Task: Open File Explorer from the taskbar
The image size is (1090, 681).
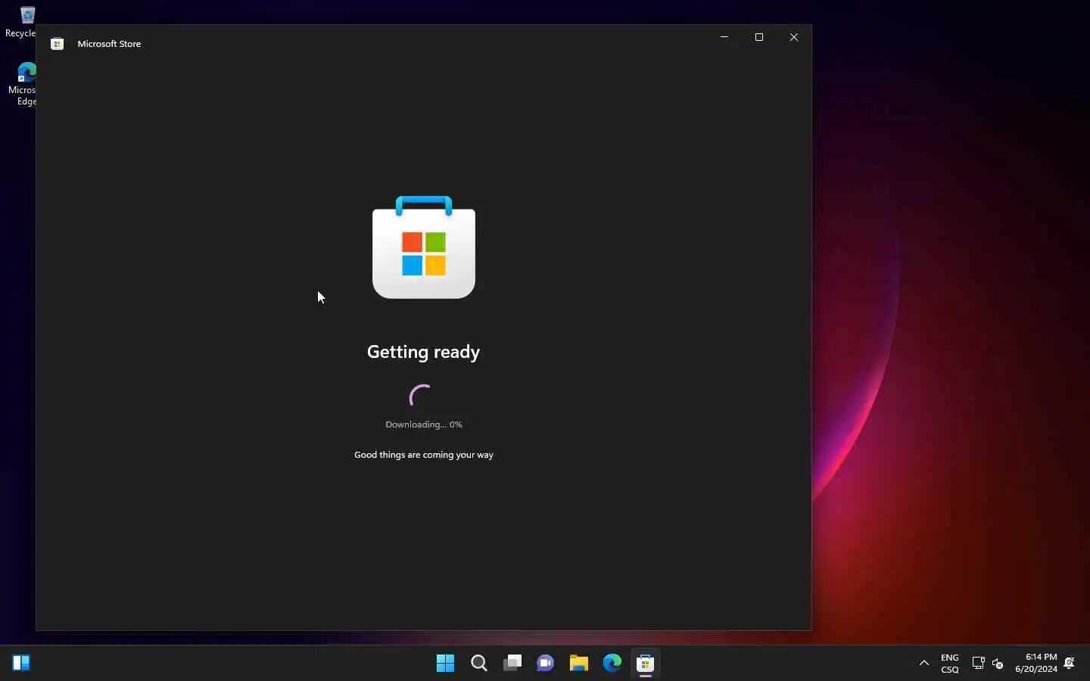Action: click(579, 664)
